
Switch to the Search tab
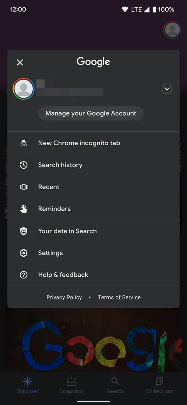[x=115, y=386]
